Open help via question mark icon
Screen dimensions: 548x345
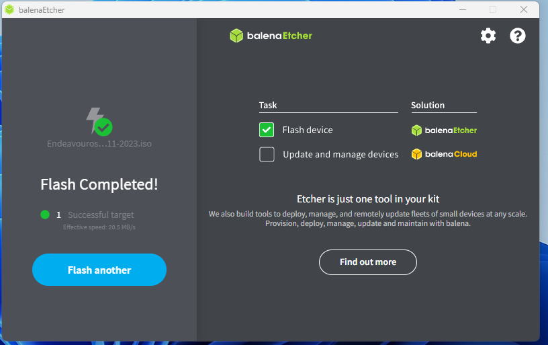[x=518, y=36]
